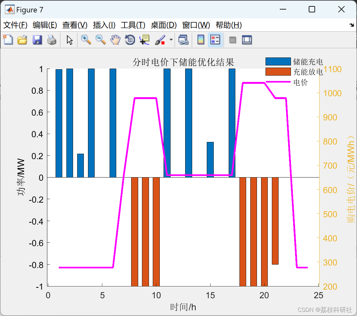Open the 窗口(W) menu

pyautogui.click(x=196, y=25)
